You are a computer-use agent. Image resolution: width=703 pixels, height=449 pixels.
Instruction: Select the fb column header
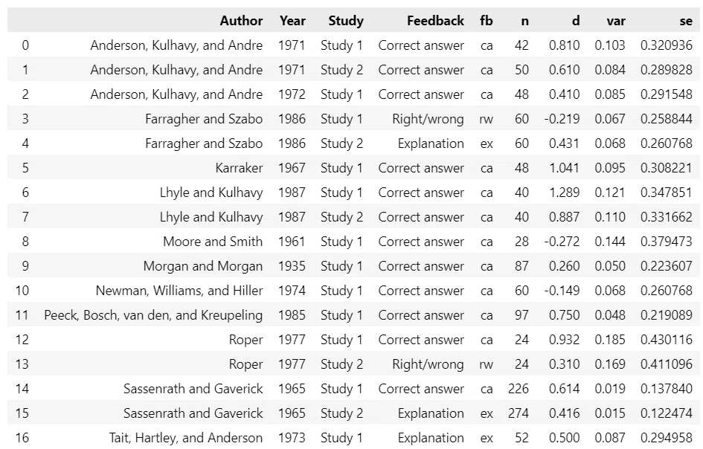[x=486, y=21]
